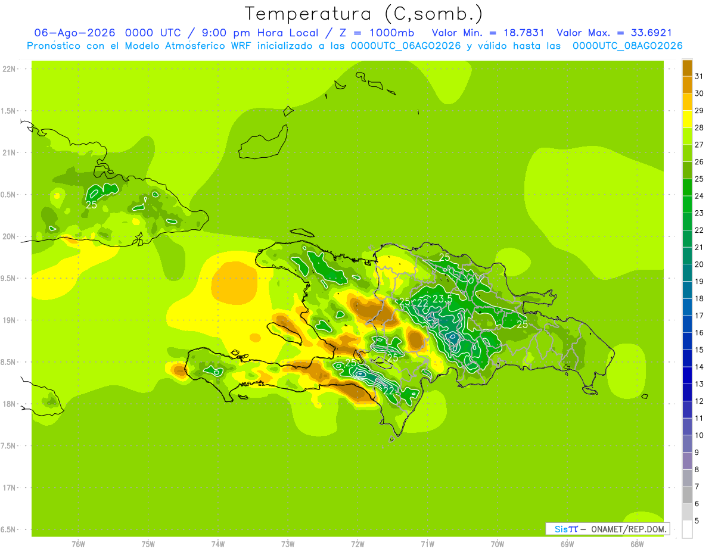The width and height of the screenshot is (715, 552).
Task: Pick the green swatch between 22 and 23
Action: (687, 222)
